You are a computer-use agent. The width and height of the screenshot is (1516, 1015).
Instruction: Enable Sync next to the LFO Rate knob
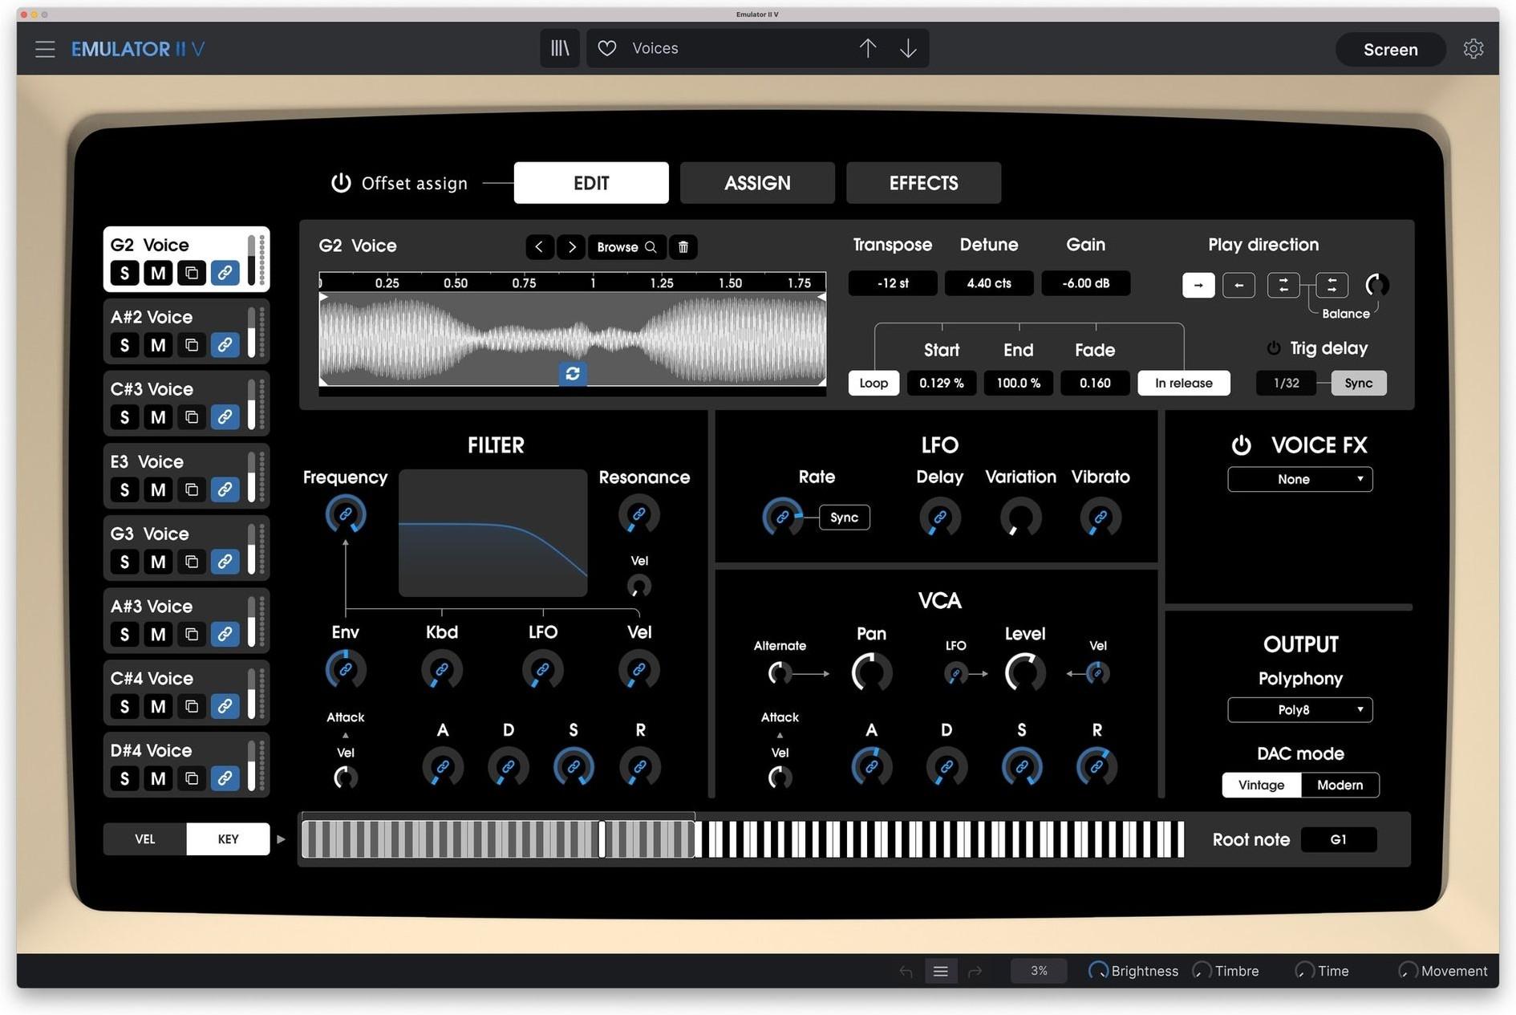[x=844, y=517]
